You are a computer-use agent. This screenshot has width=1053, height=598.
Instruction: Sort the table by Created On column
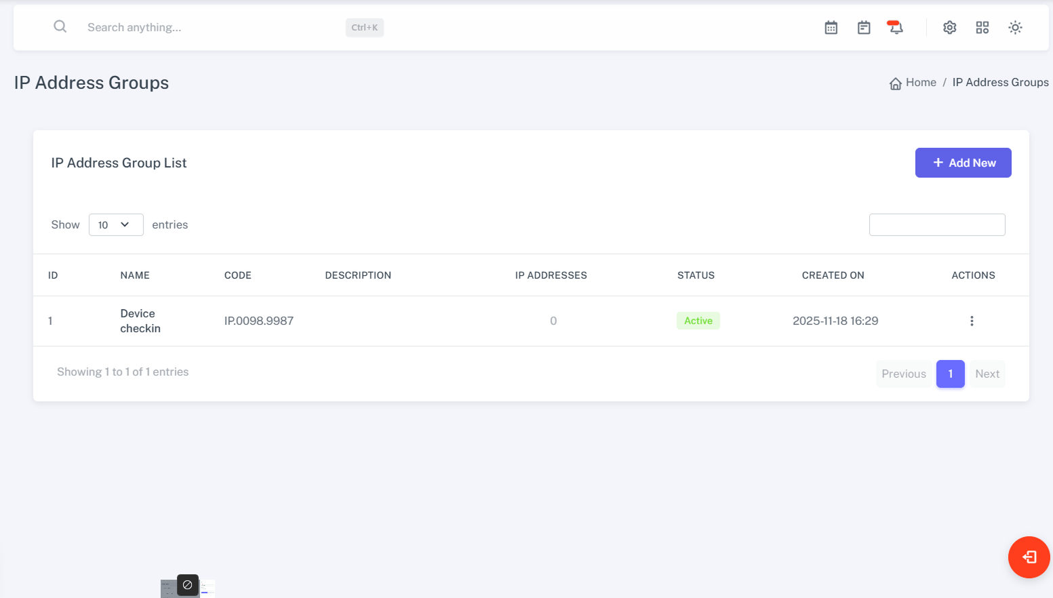click(x=833, y=275)
